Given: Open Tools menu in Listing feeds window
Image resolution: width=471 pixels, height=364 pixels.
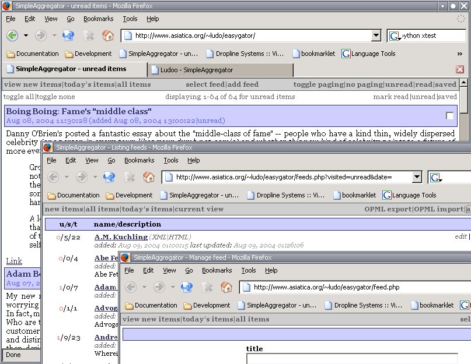Looking at the screenshot, I should tap(171, 160).
